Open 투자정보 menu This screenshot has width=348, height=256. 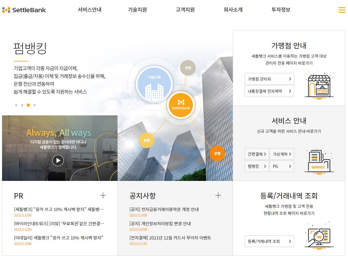pyautogui.click(x=281, y=10)
